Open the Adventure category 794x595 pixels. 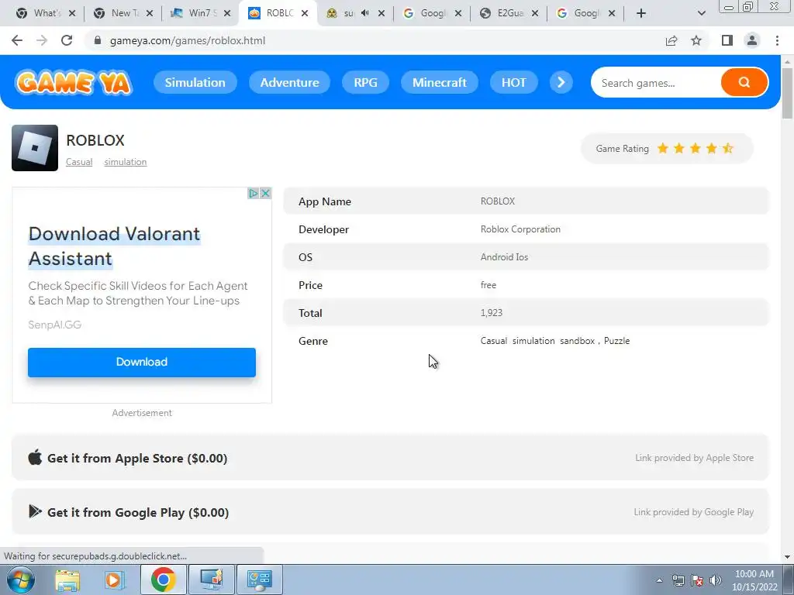tap(290, 82)
